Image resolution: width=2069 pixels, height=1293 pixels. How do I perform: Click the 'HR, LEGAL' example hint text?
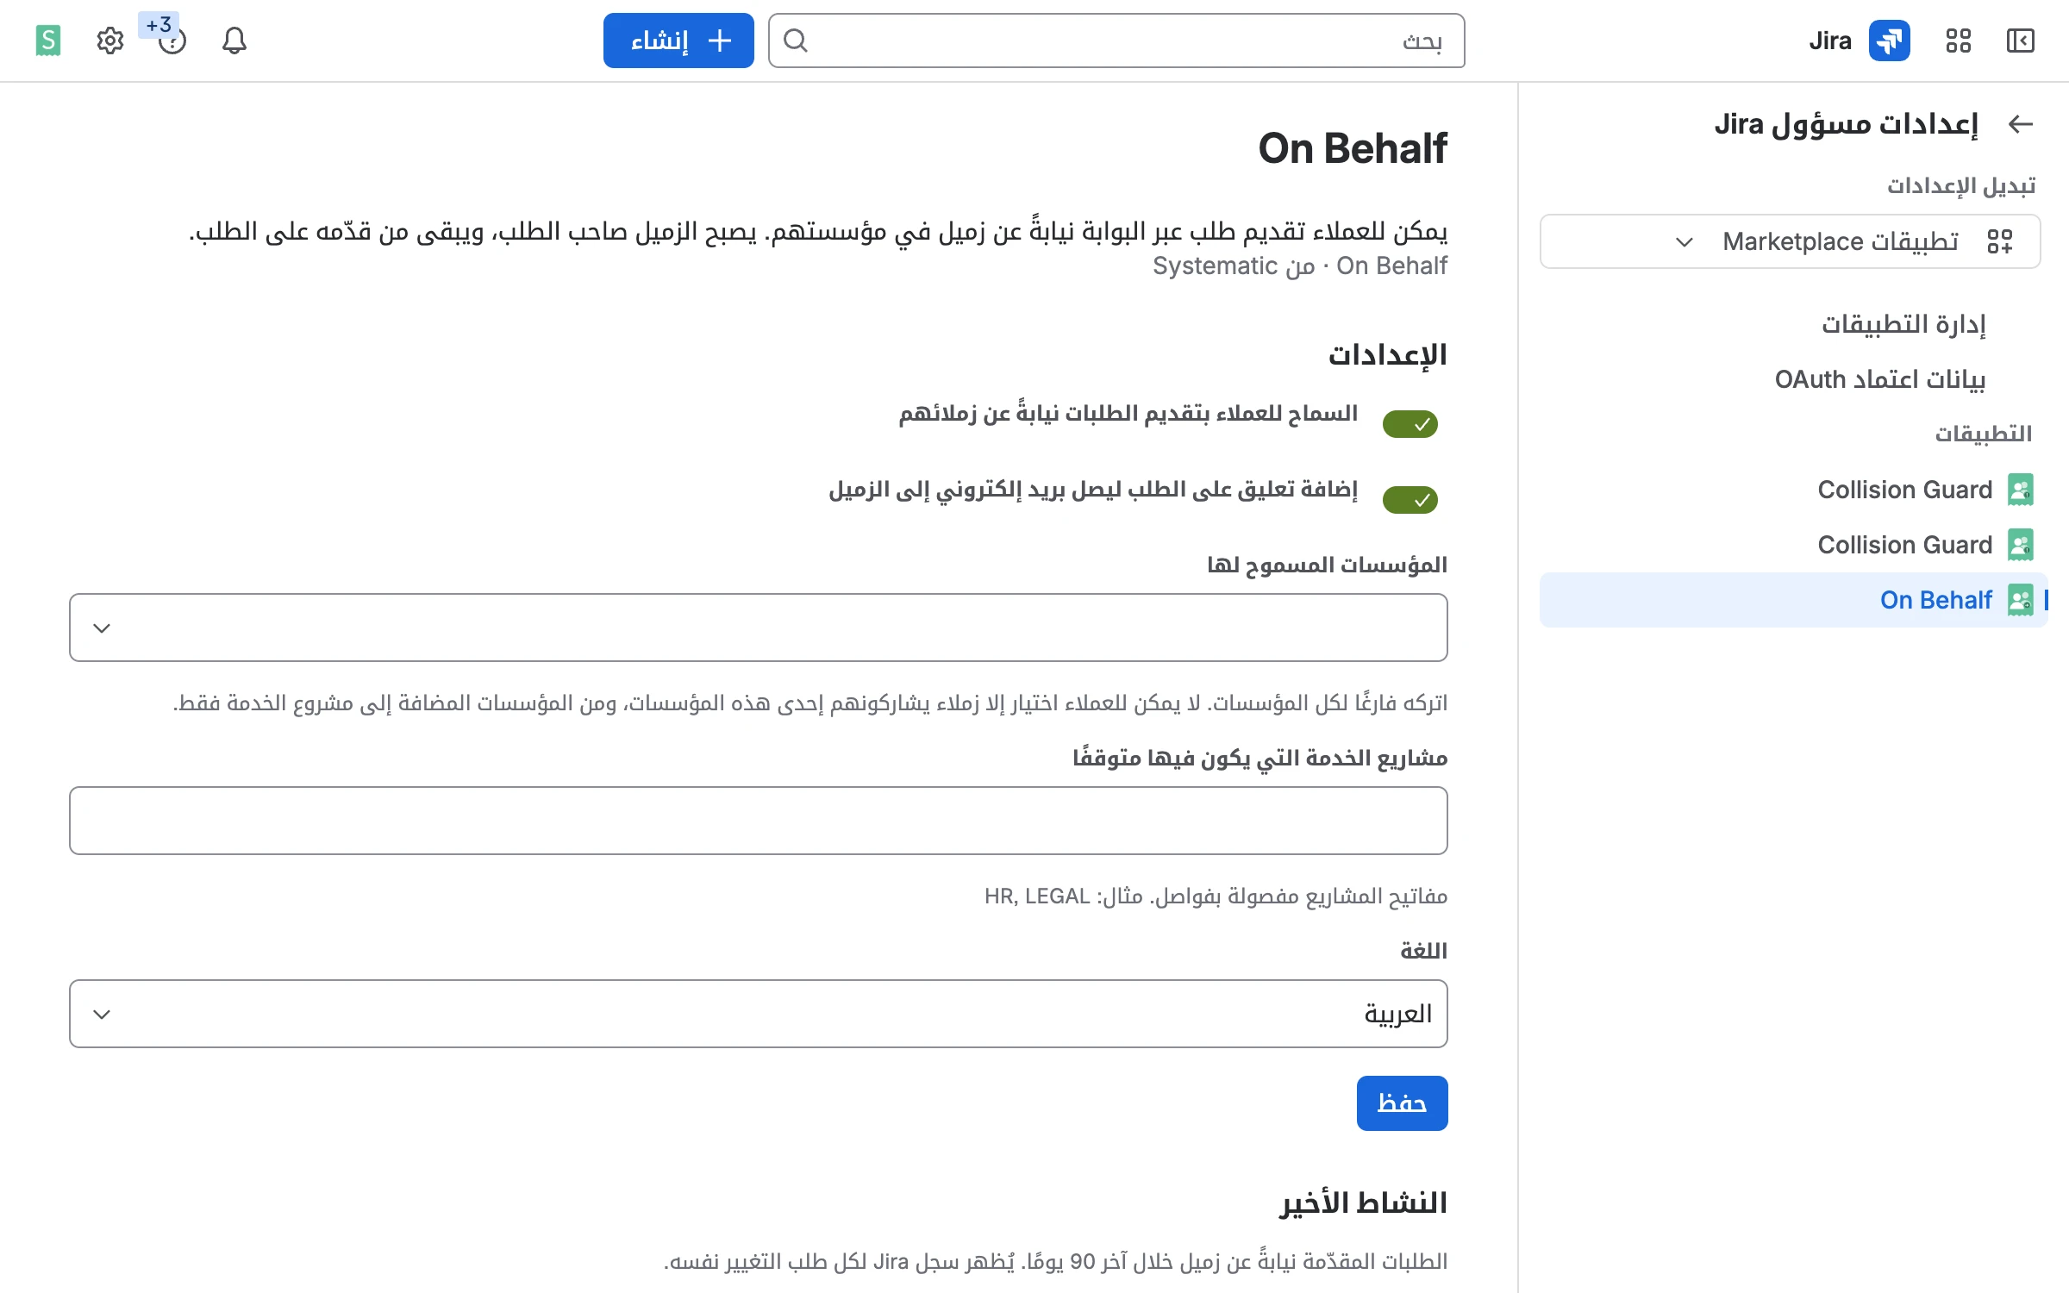(1037, 896)
